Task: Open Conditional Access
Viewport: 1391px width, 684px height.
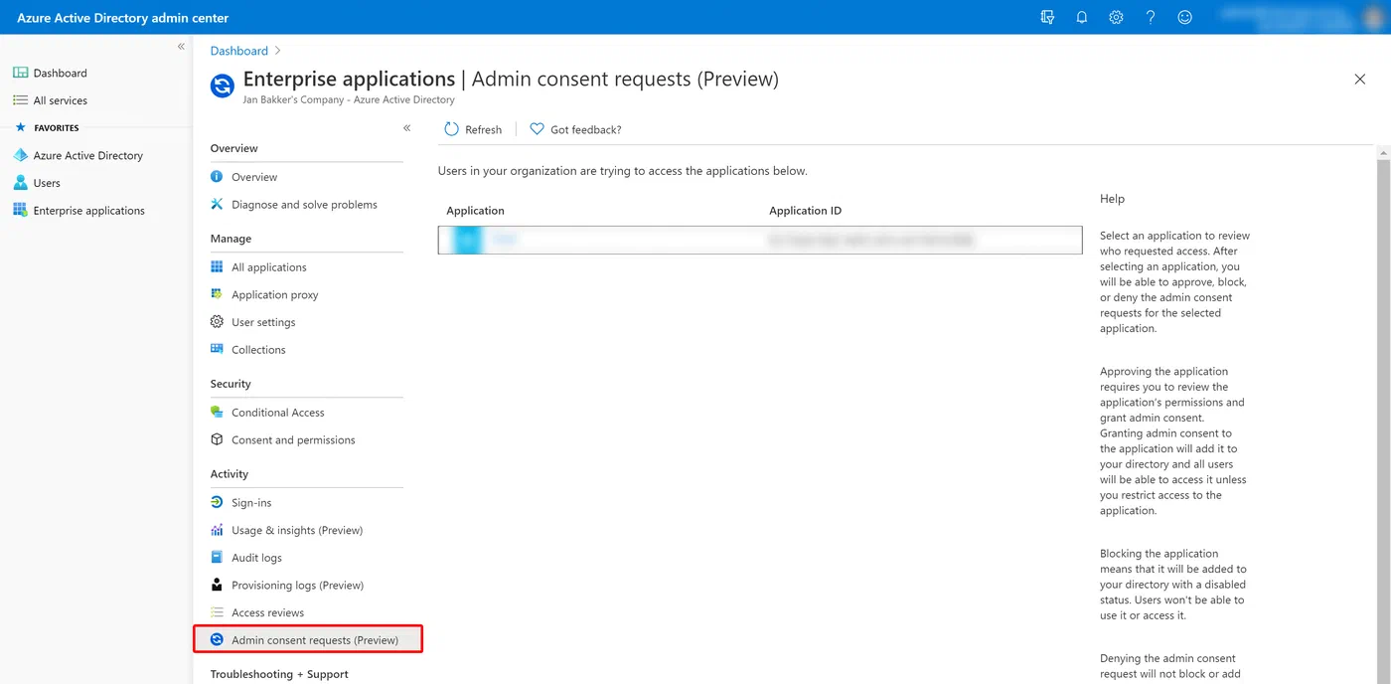Action: (x=278, y=413)
